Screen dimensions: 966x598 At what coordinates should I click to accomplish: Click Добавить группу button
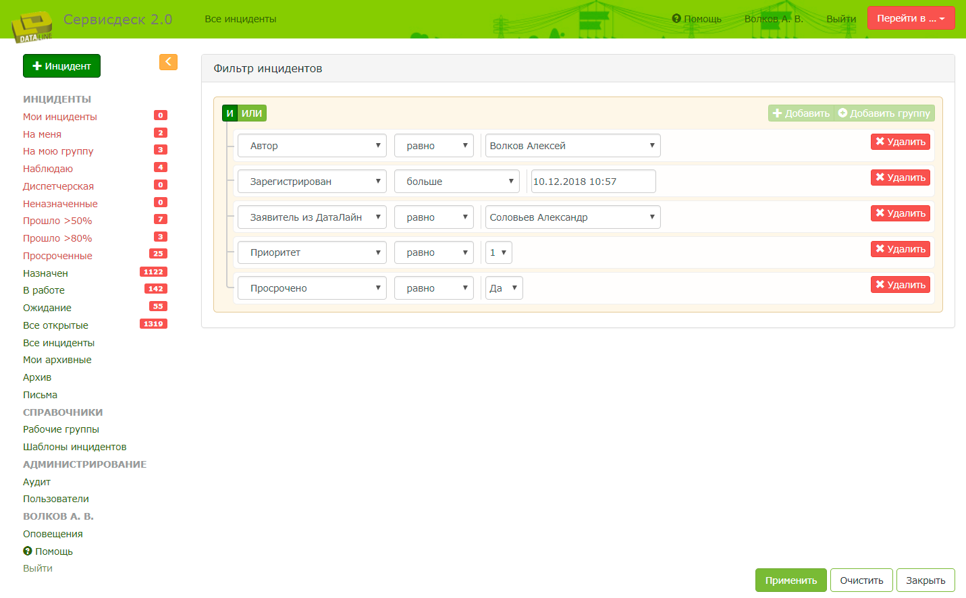point(884,113)
